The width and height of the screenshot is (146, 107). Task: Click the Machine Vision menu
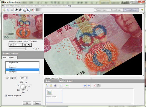[46, 6]
